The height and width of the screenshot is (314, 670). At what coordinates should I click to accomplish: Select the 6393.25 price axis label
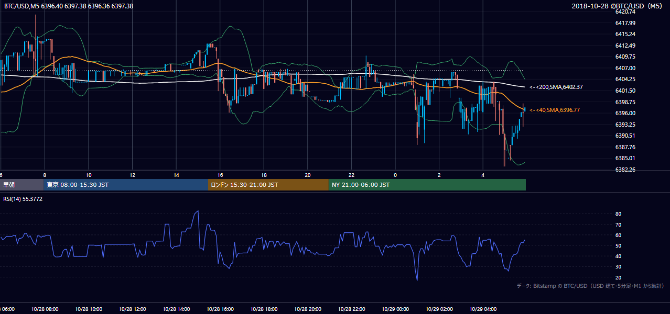625,125
